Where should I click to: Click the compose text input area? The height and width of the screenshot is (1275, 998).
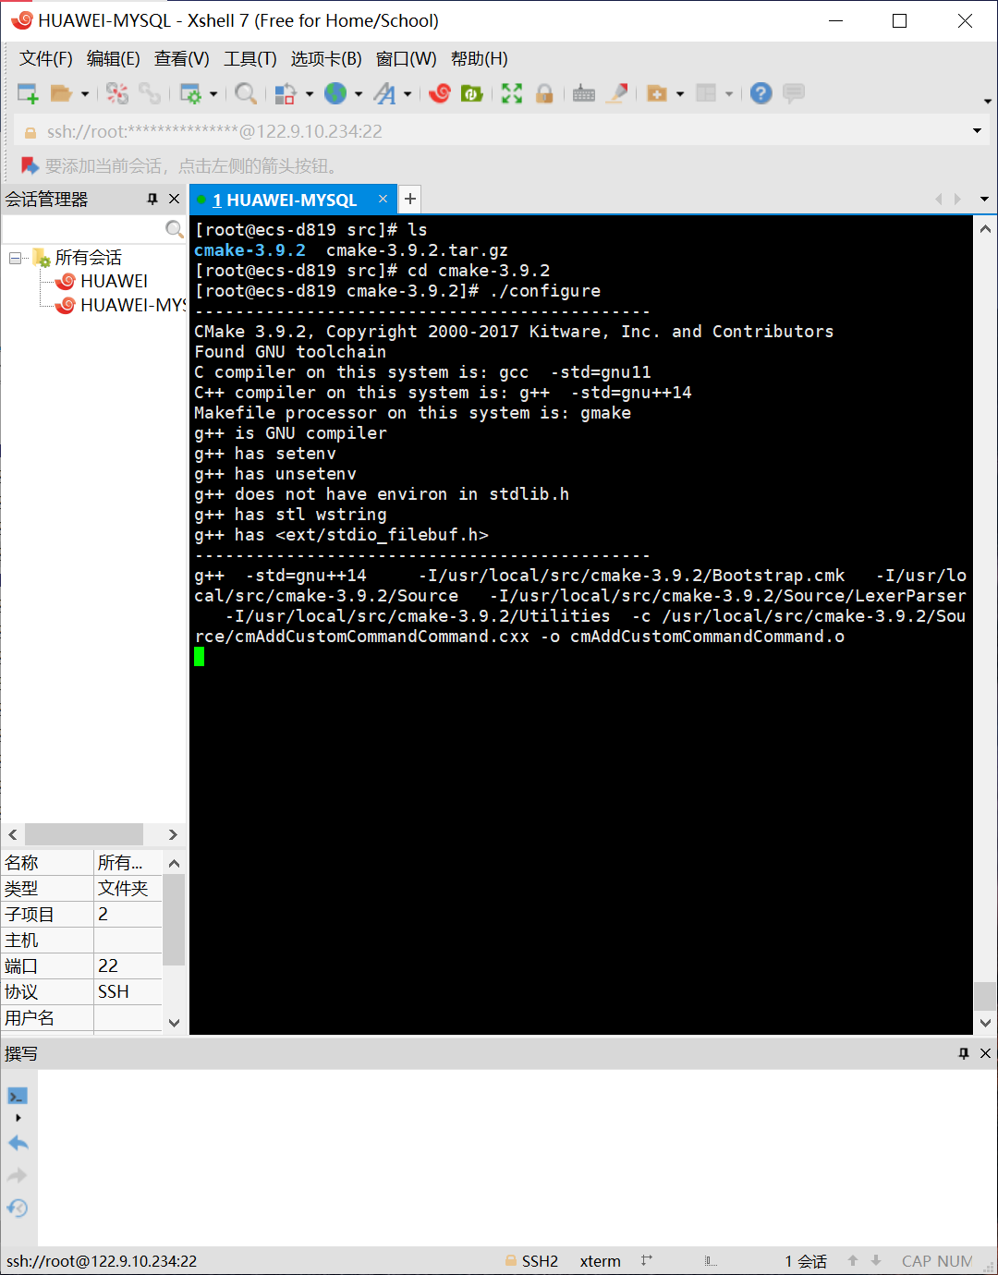click(517, 1158)
